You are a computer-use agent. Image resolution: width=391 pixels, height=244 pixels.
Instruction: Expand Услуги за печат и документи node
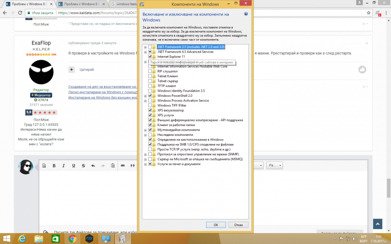145,164
